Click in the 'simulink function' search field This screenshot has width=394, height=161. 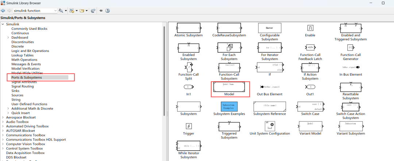tap(34, 11)
